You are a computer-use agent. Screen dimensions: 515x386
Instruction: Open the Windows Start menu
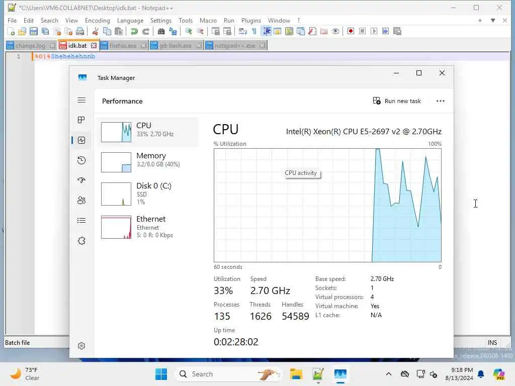point(161,374)
